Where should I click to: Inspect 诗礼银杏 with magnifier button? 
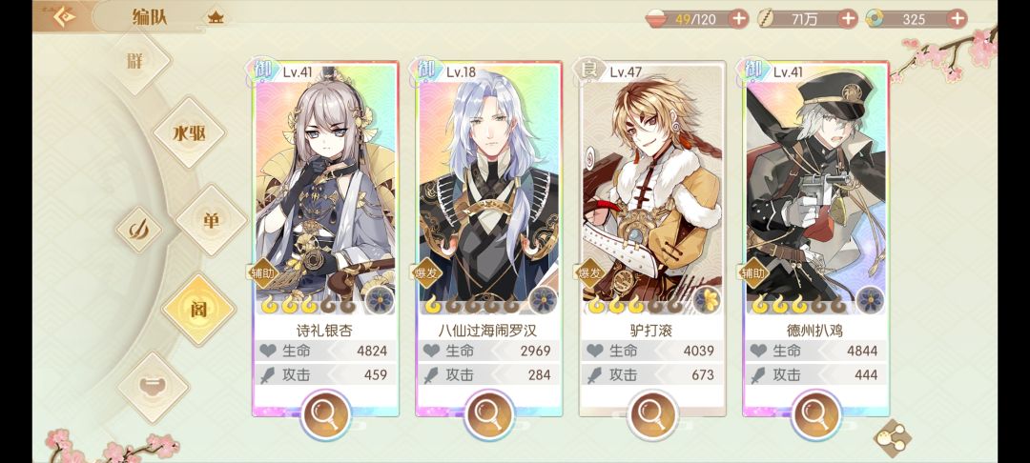pyautogui.click(x=325, y=415)
